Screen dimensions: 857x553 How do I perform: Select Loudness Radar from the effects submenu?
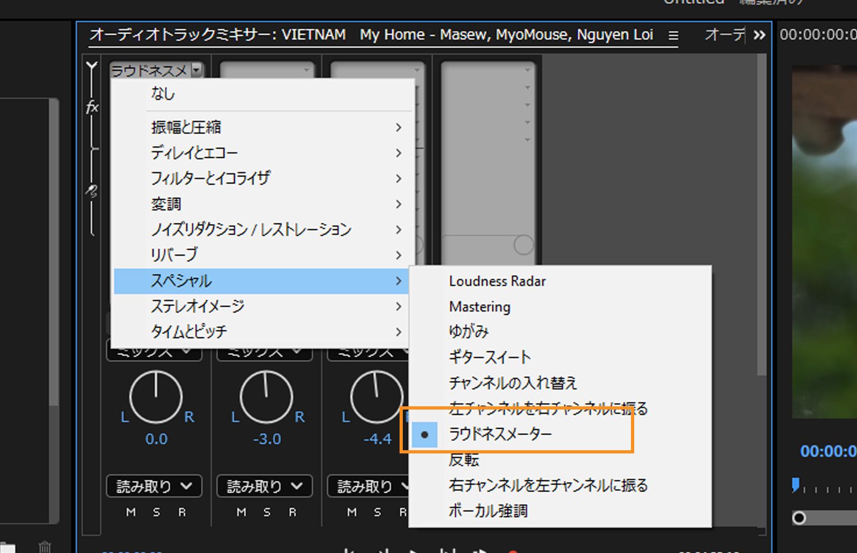497,281
